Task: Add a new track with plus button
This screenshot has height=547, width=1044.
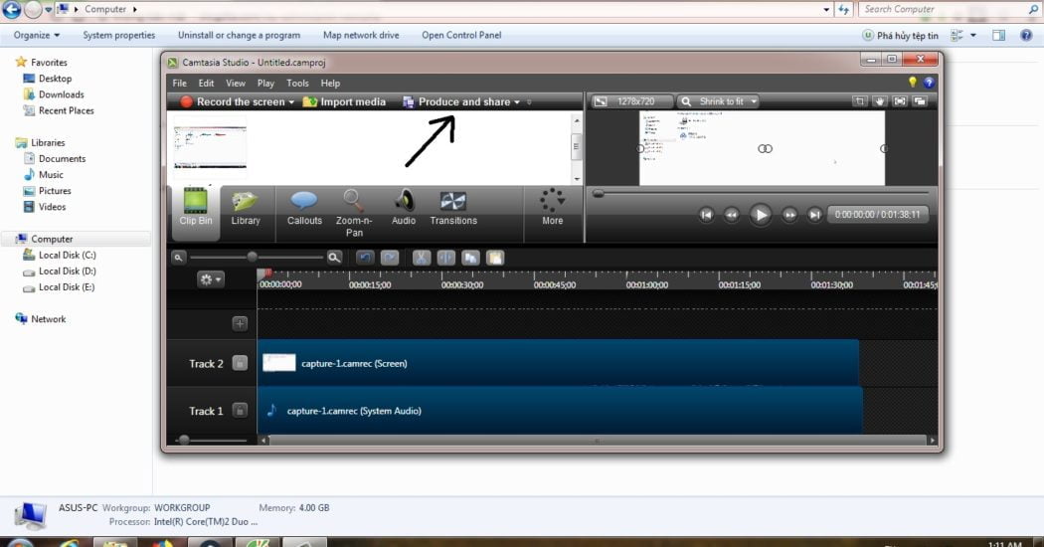Action: [x=240, y=323]
